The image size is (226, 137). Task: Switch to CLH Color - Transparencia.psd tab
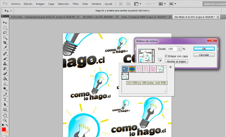[43, 17]
